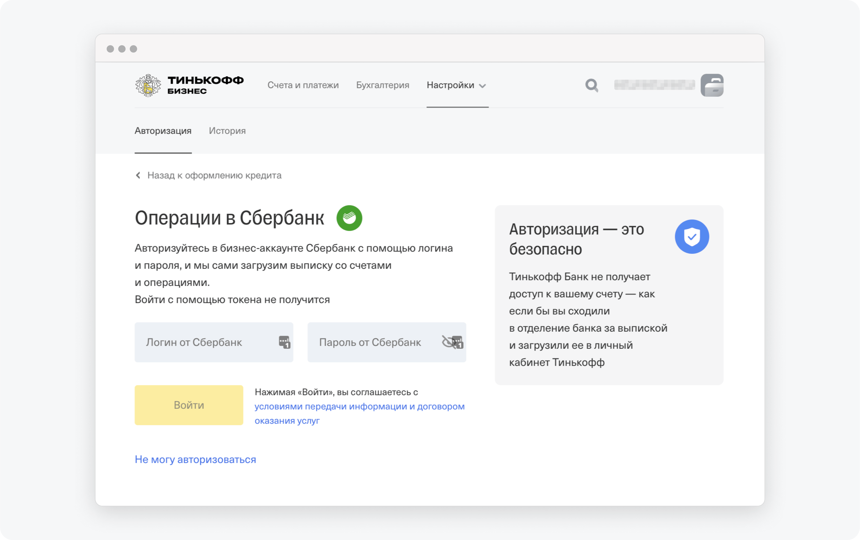
Task: Click the yellow Войти button
Action: point(189,405)
